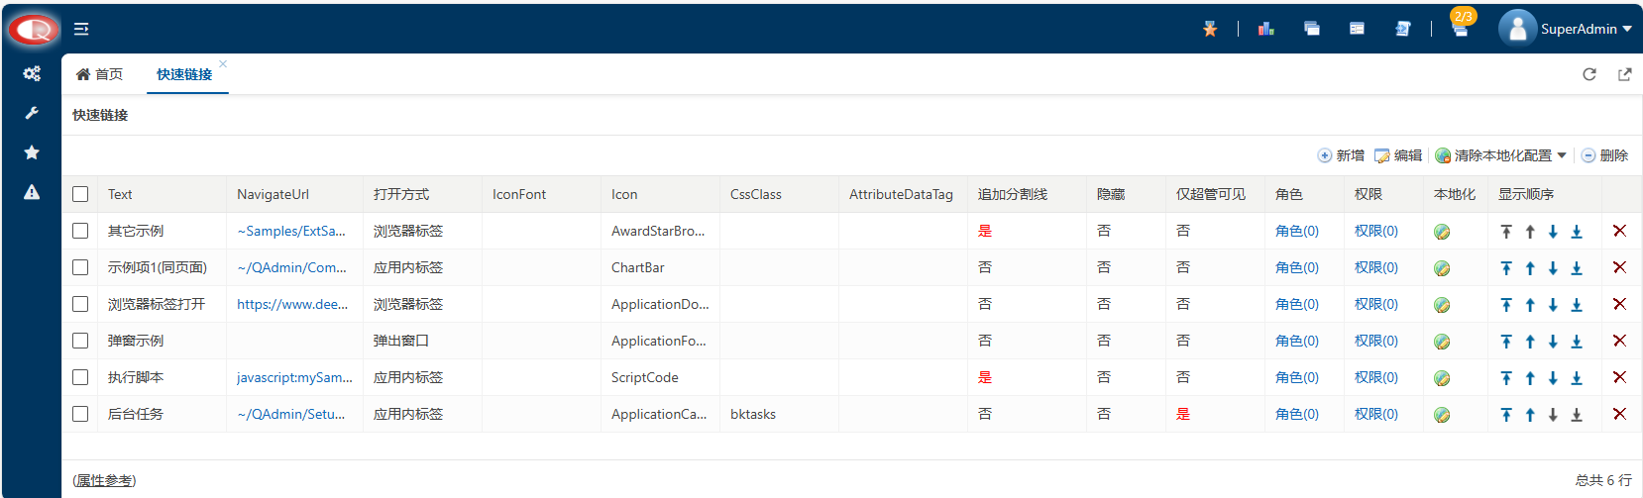Move 其它示例 row to bottom
The image size is (1643, 498).
1577,231
